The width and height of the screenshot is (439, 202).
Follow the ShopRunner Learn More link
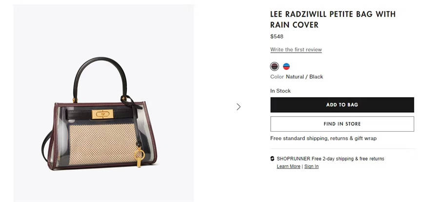pos(288,166)
